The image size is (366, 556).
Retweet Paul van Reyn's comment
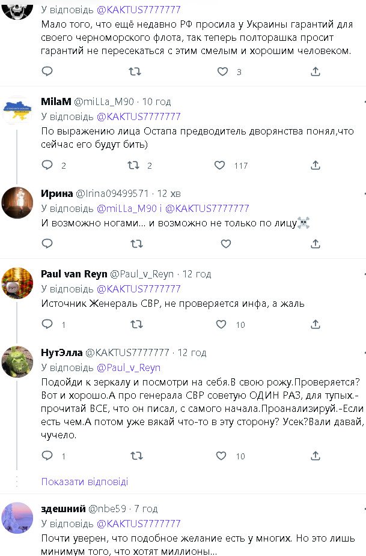(136, 324)
